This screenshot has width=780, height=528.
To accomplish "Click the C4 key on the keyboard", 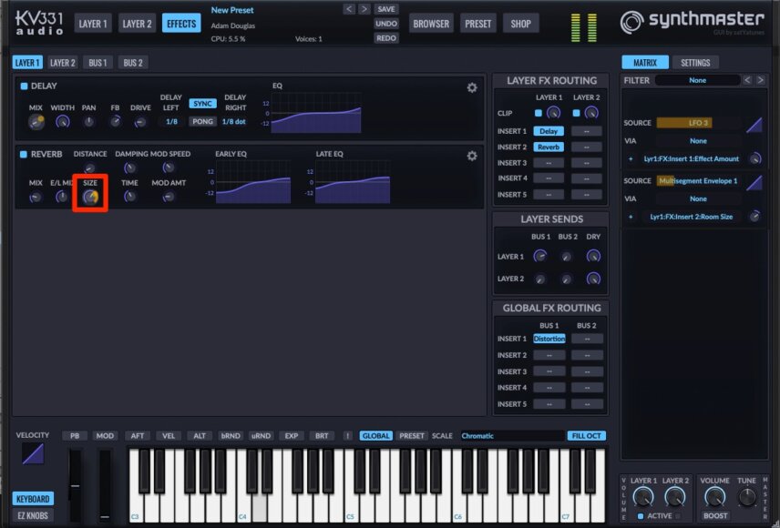I will click(243, 485).
